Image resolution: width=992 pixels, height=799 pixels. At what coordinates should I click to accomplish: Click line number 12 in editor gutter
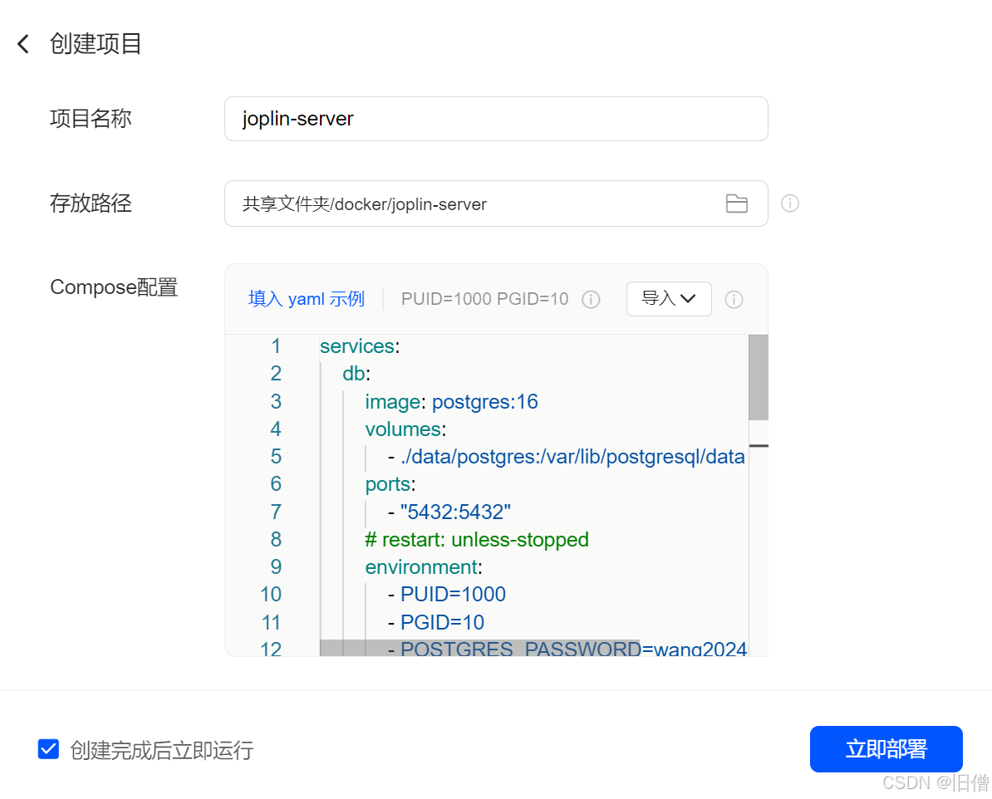click(x=271, y=649)
